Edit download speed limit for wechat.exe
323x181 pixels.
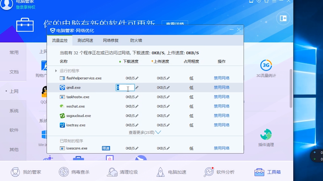137,106
